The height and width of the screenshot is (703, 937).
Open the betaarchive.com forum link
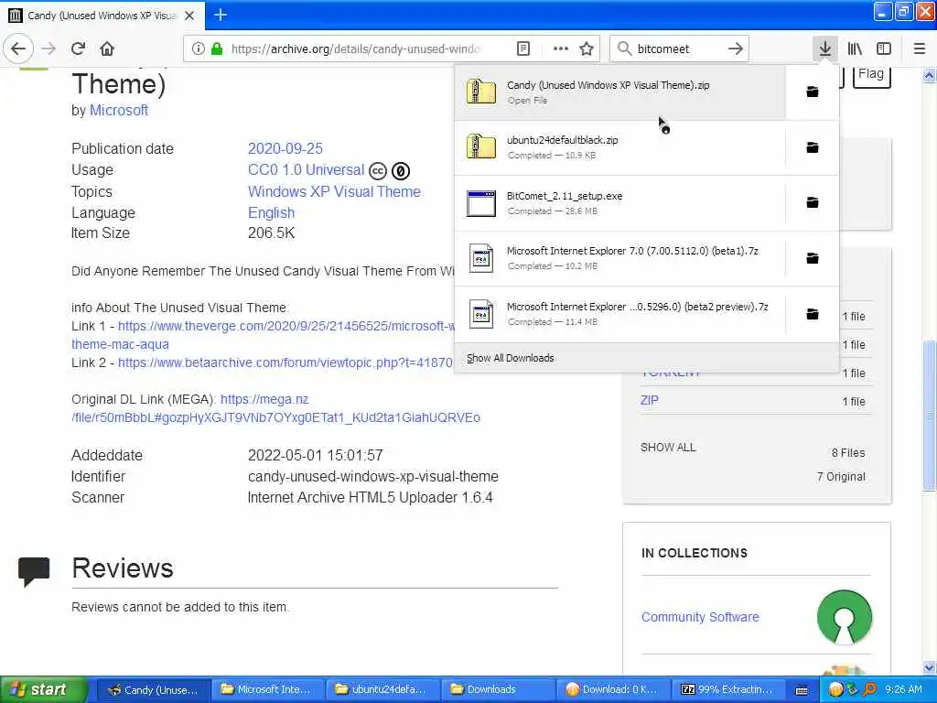pos(285,362)
